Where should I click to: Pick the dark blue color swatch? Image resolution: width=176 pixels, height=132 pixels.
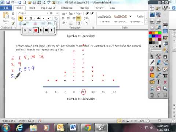154,36
